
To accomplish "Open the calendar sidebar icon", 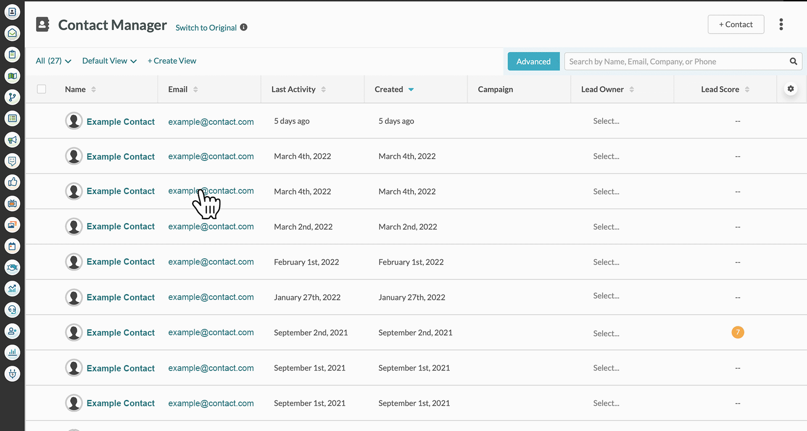I will pos(12,246).
